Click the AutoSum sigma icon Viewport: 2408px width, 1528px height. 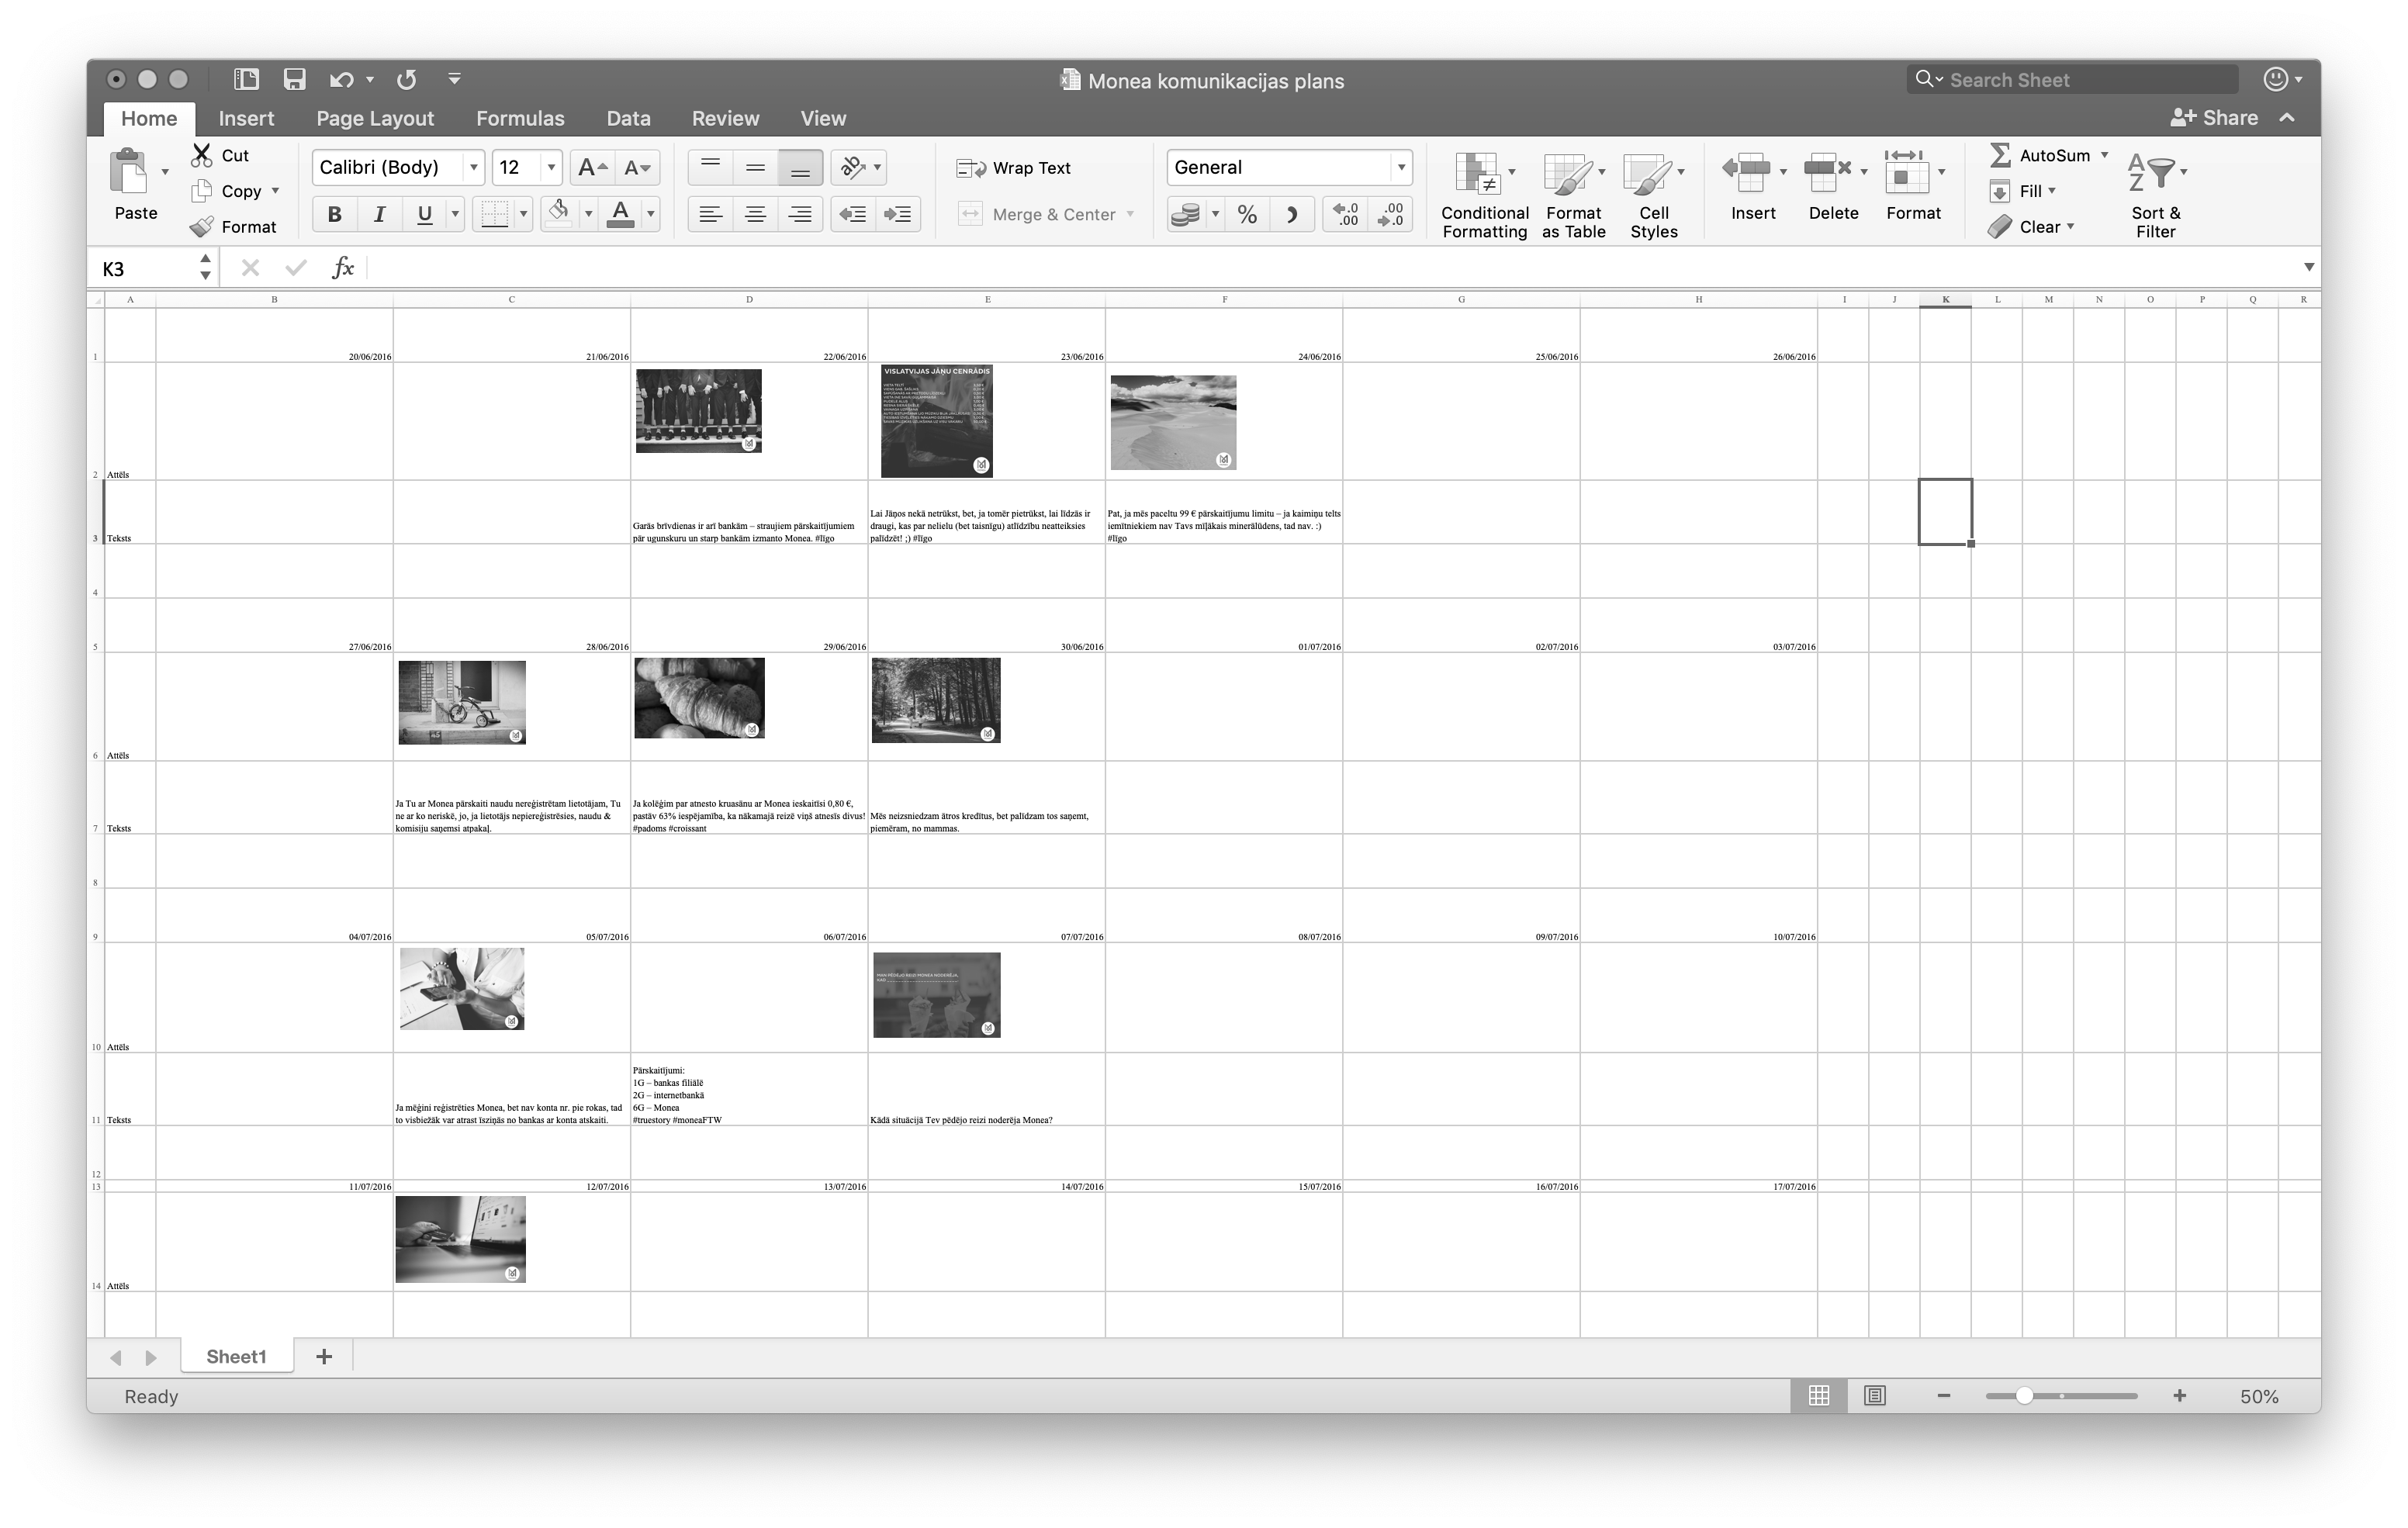point(2000,155)
